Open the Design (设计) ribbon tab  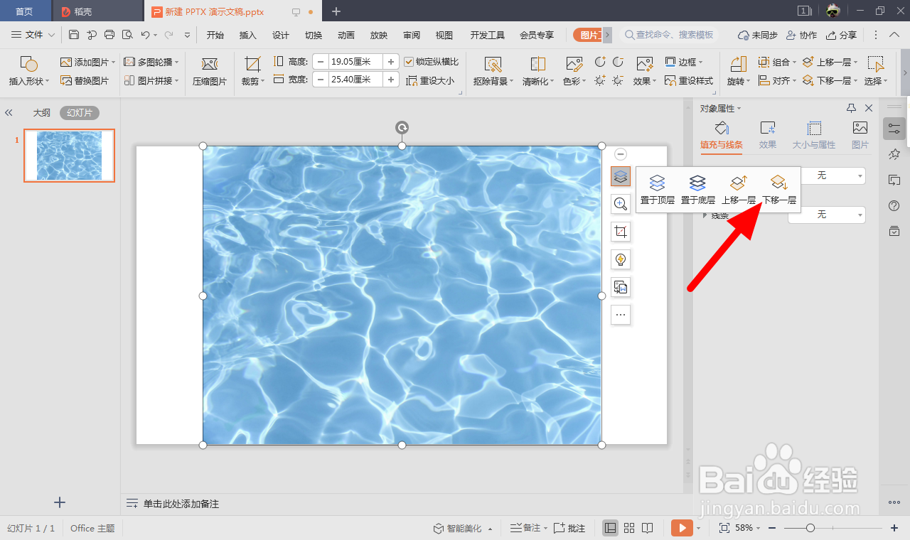(x=281, y=36)
